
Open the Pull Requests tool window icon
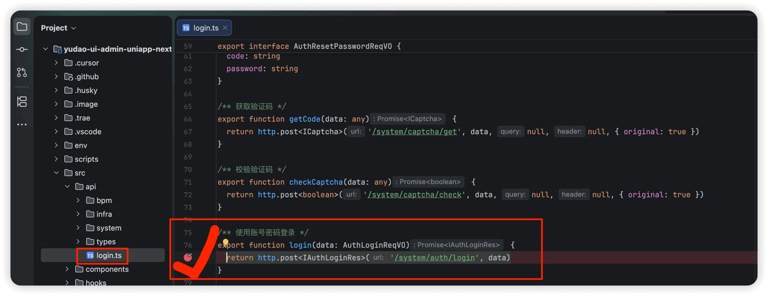tap(22, 72)
